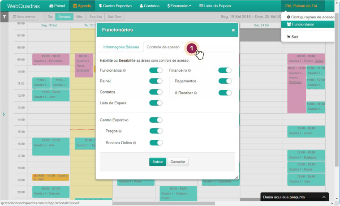This screenshot has height=206, width=340.
Task: Turn off Lista de Espera toggle
Action: pos(155,103)
